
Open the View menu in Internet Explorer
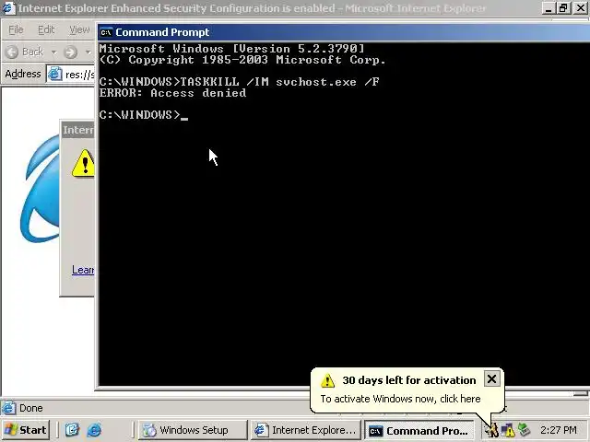pyautogui.click(x=79, y=29)
